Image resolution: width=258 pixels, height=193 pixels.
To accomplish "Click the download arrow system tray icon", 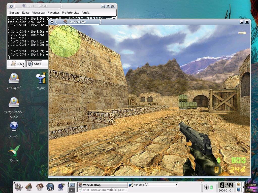I will tap(206, 187).
